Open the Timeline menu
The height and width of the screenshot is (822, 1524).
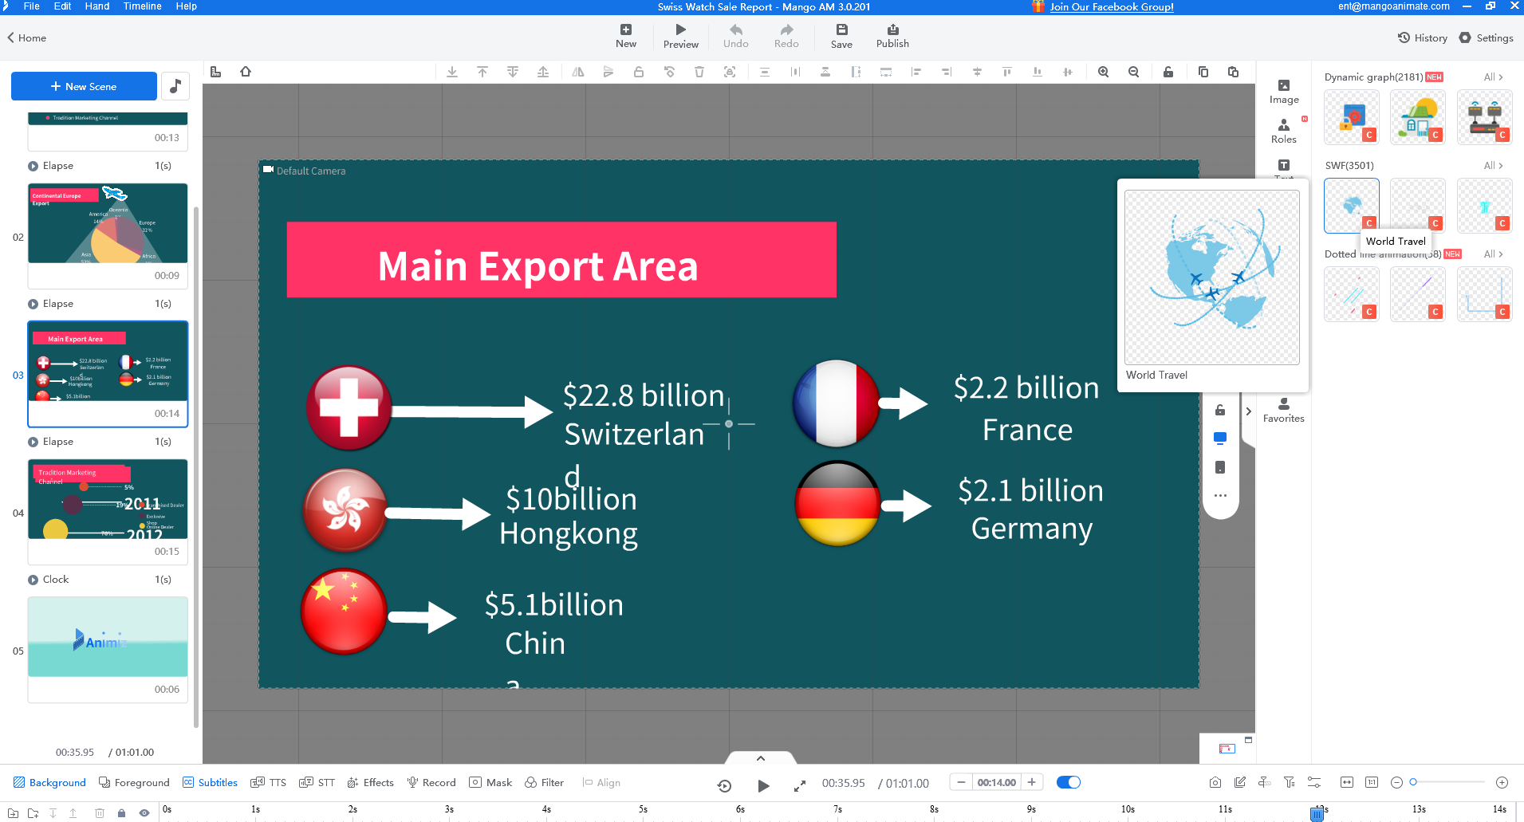coord(142,6)
